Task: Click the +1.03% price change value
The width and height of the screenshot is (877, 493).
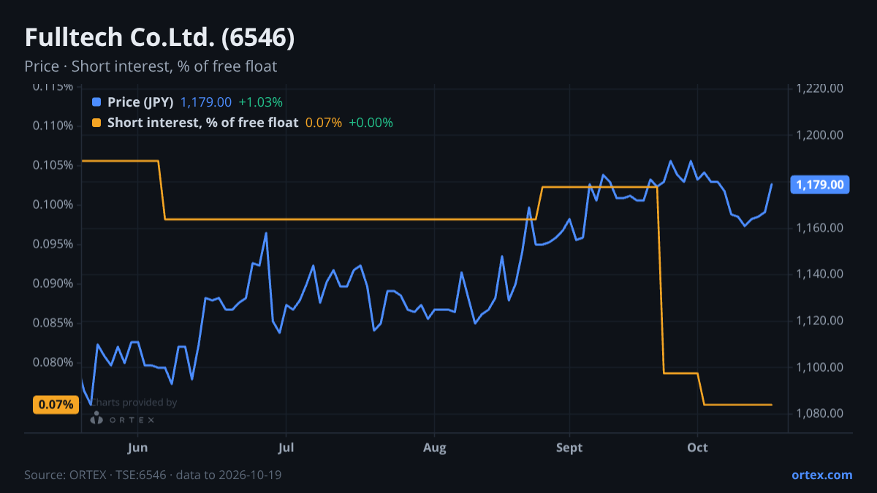Action: pos(260,102)
